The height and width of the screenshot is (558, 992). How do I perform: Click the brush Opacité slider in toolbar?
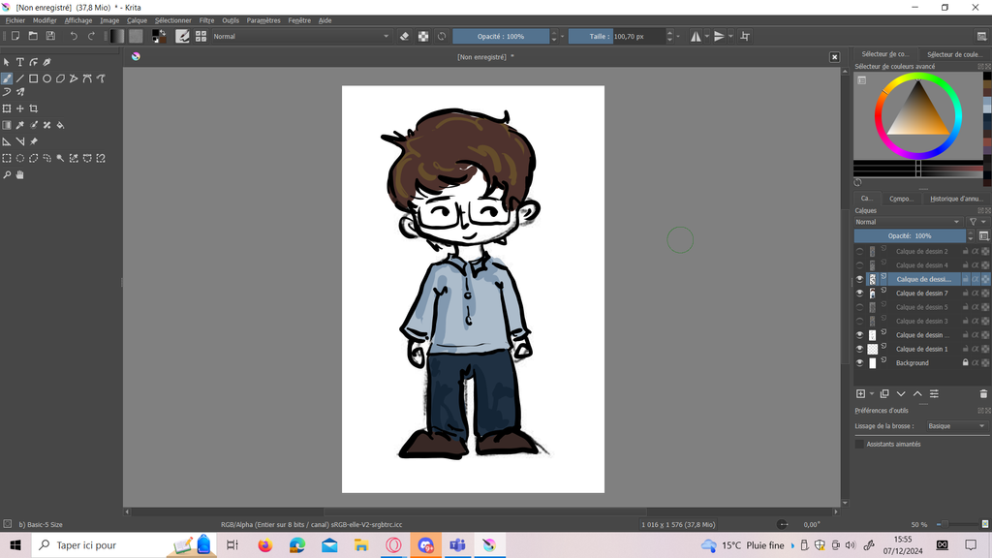click(501, 36)
